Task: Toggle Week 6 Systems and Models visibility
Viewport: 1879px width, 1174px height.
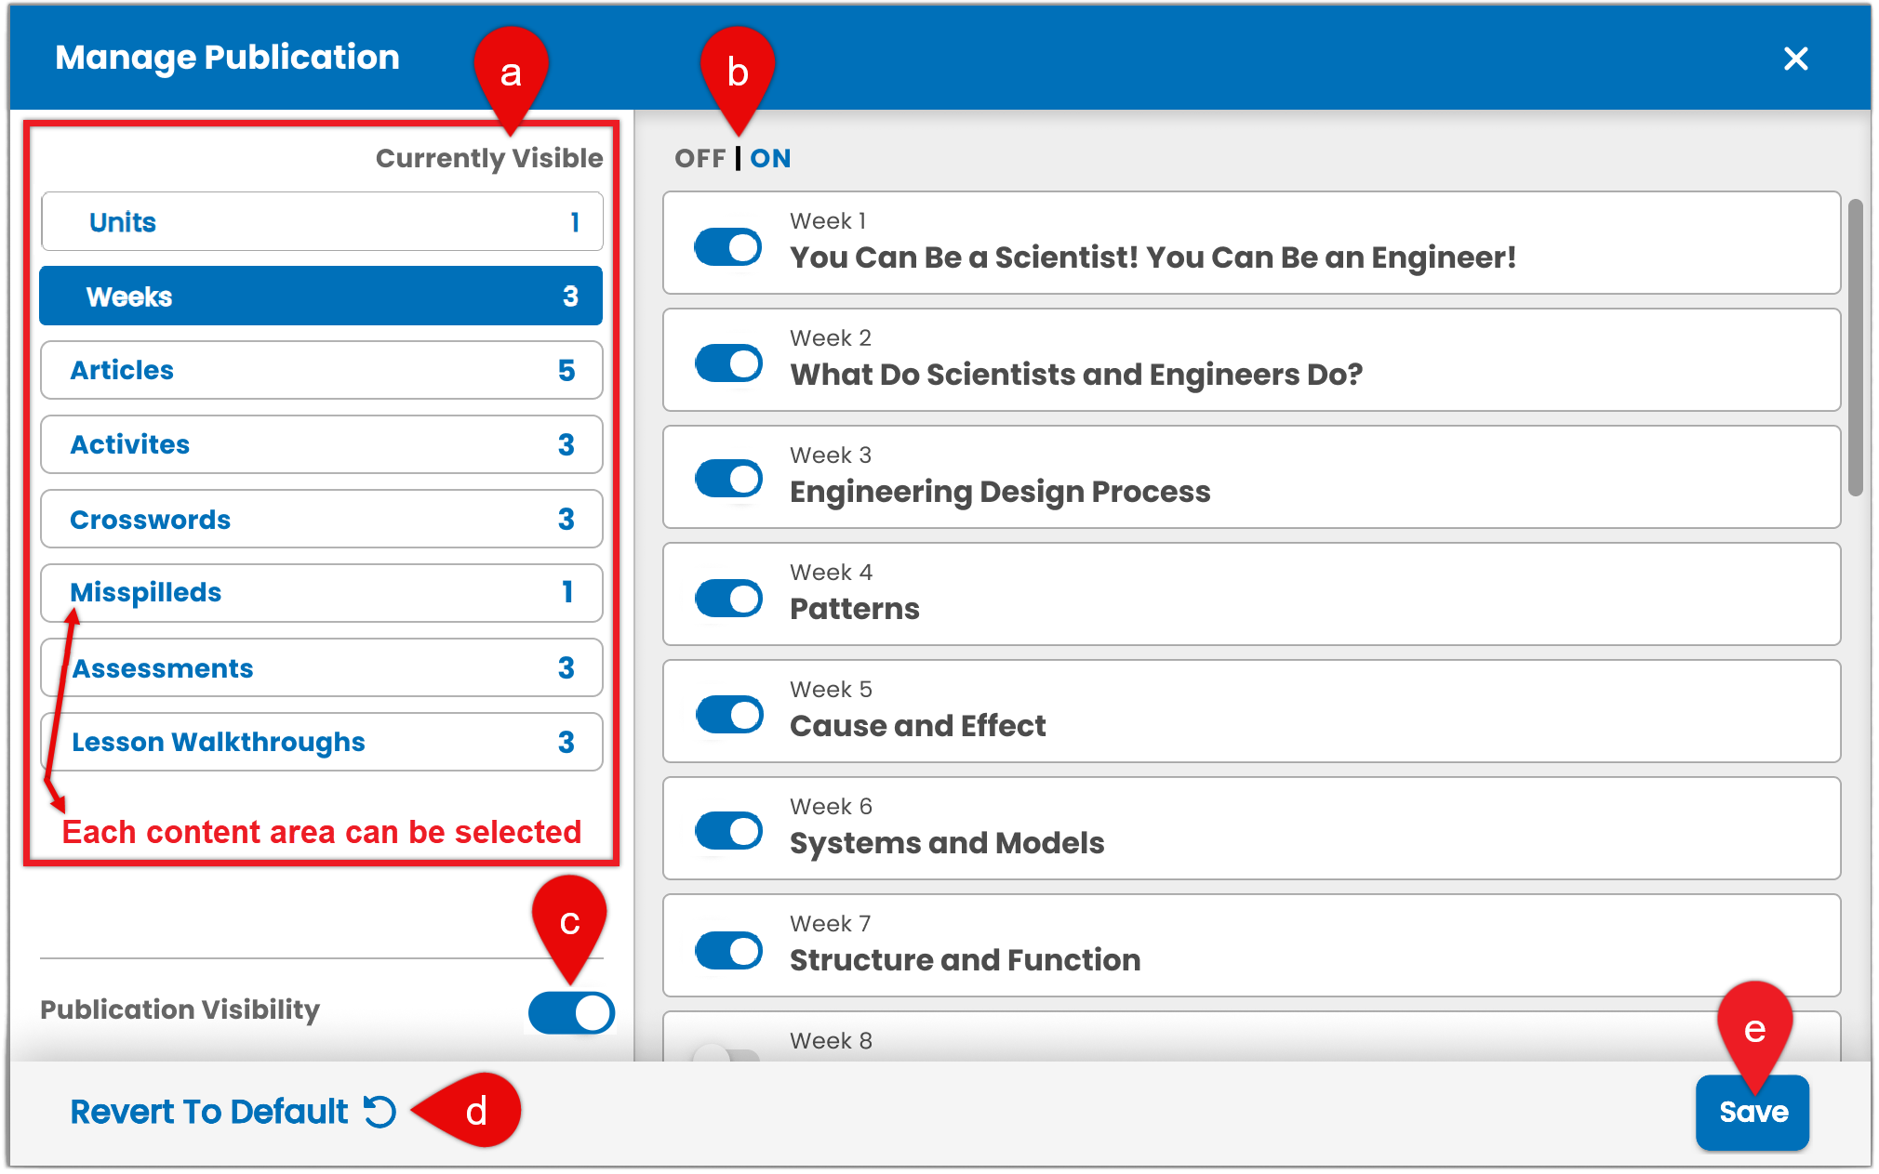Action: [728, 831]
